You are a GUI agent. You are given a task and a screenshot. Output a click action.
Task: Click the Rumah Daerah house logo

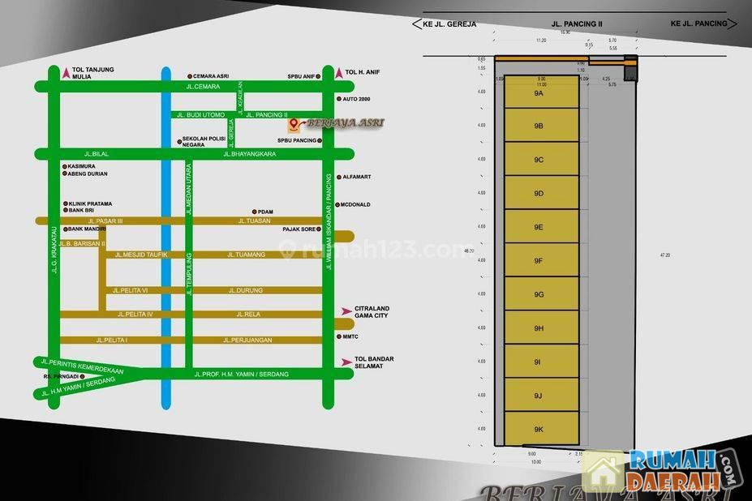(603, 472)
